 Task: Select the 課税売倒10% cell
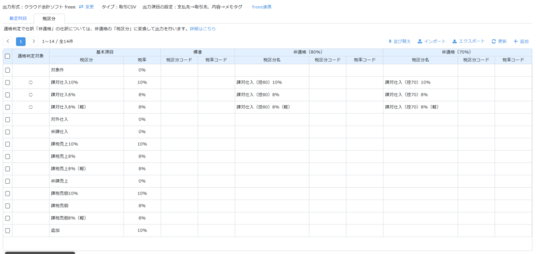pyautogui.click(x=86, y=193)
